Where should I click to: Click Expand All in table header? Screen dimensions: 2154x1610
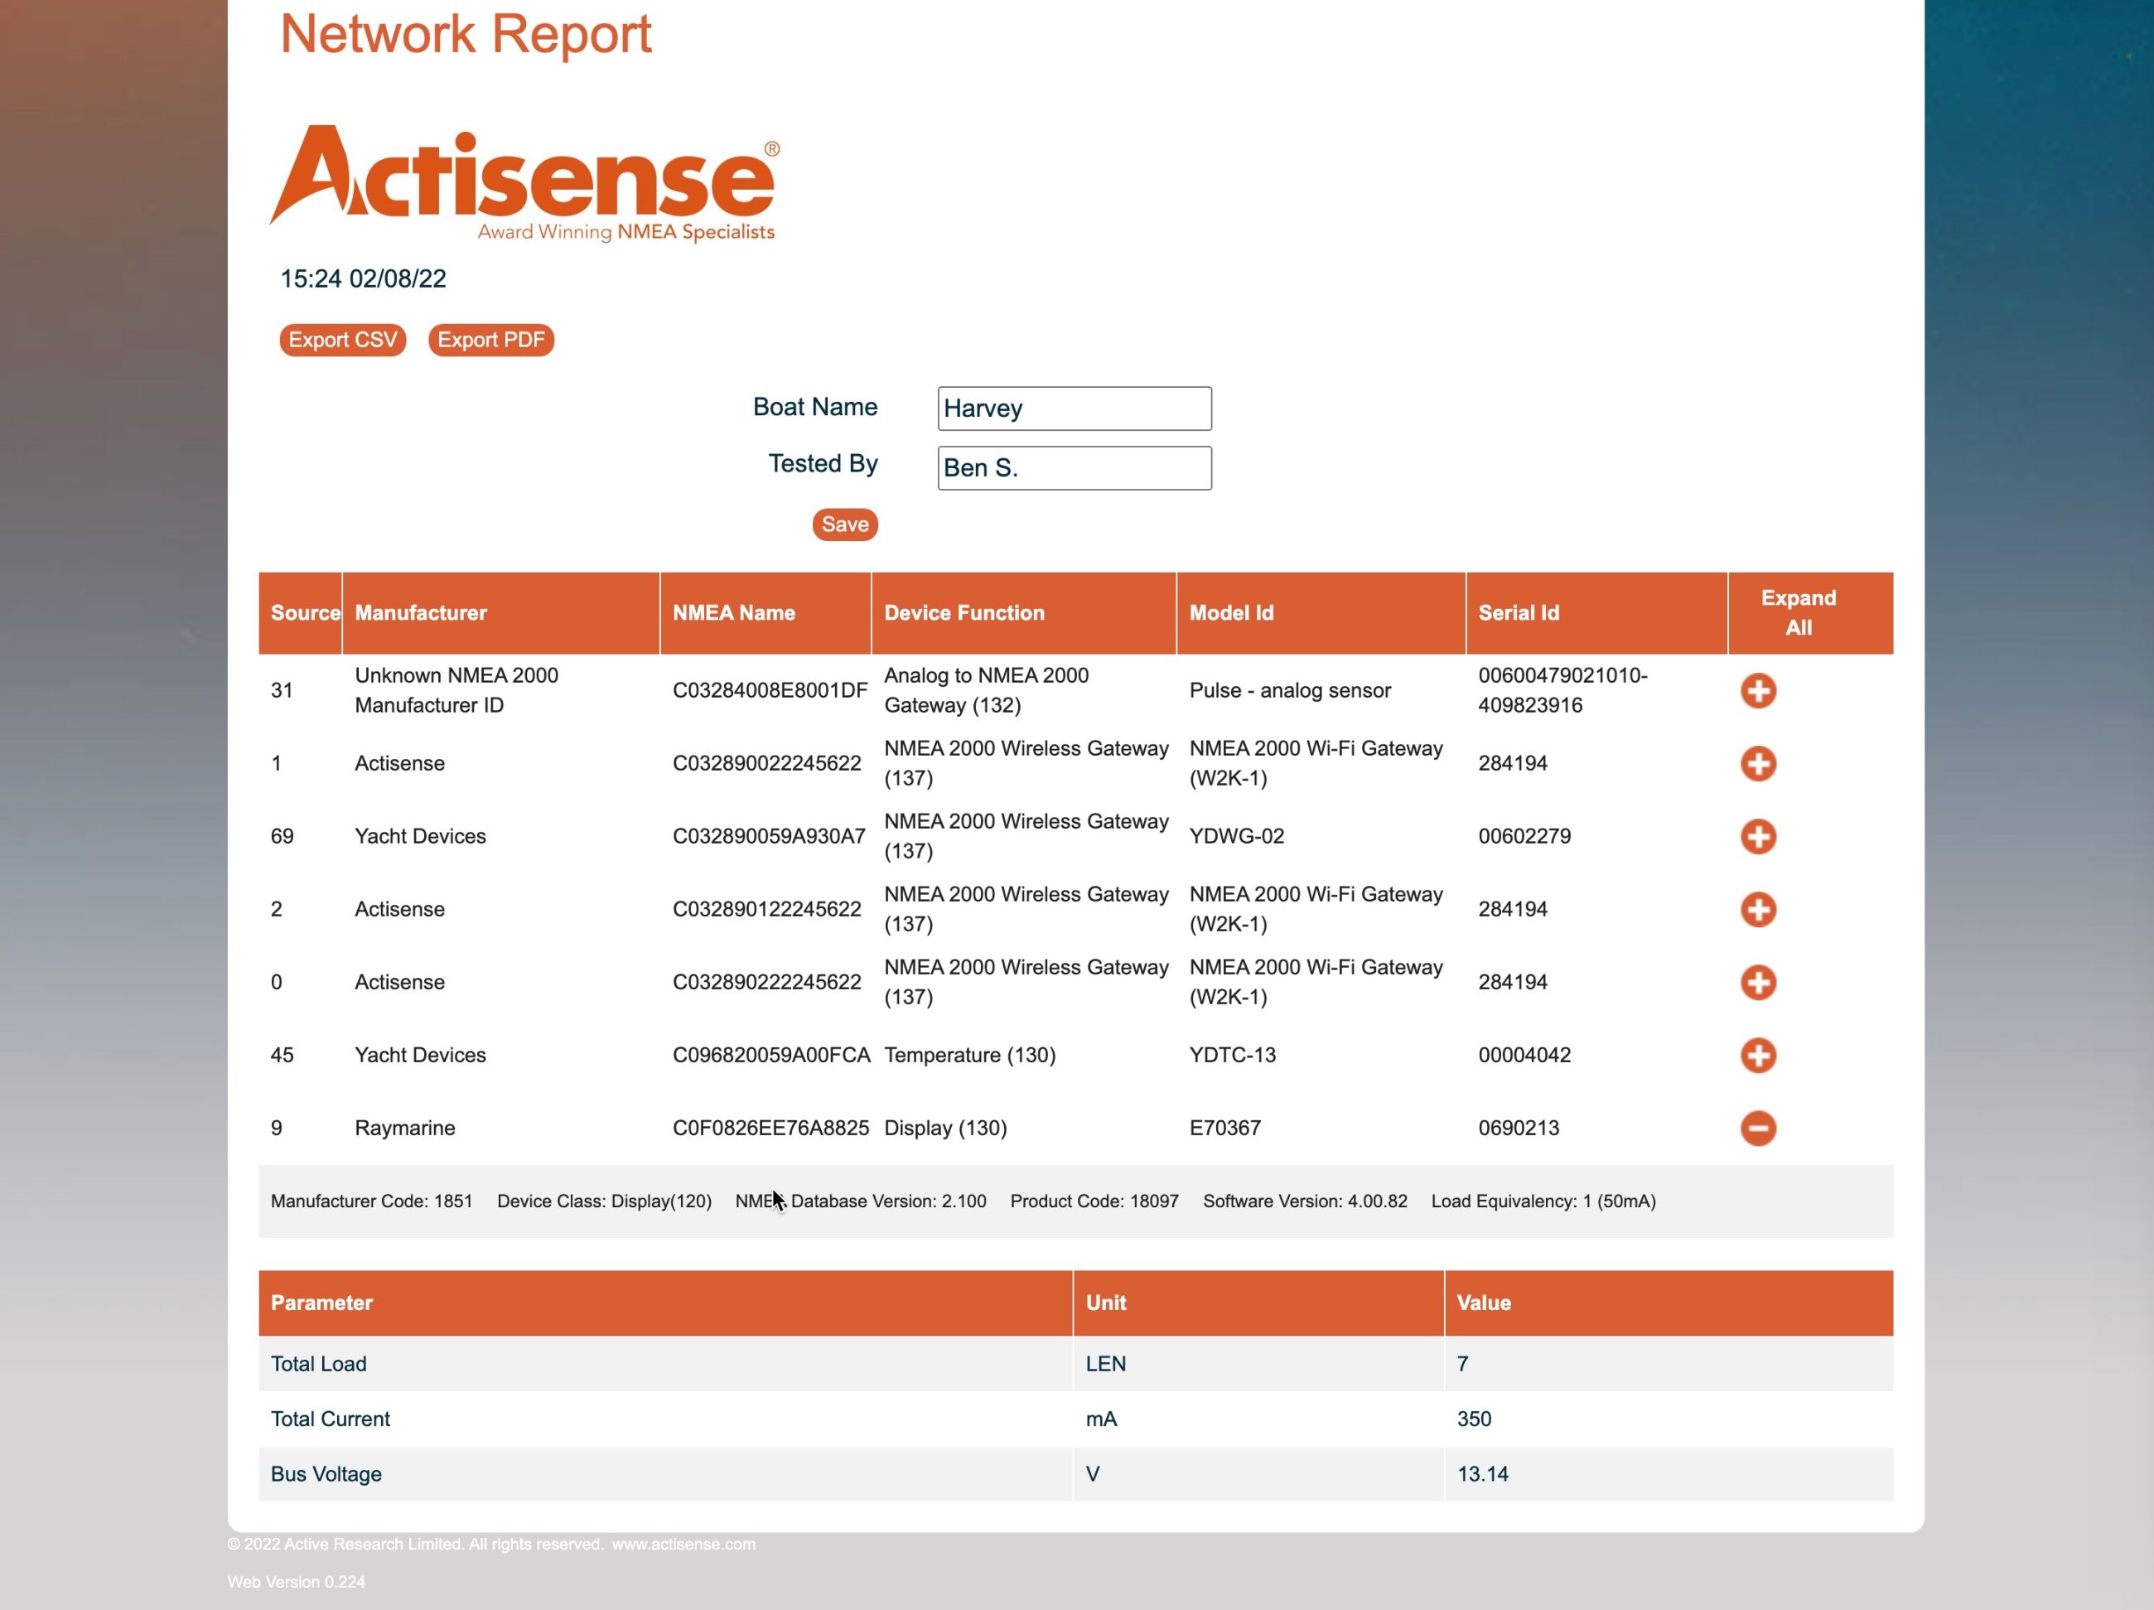1798,612
